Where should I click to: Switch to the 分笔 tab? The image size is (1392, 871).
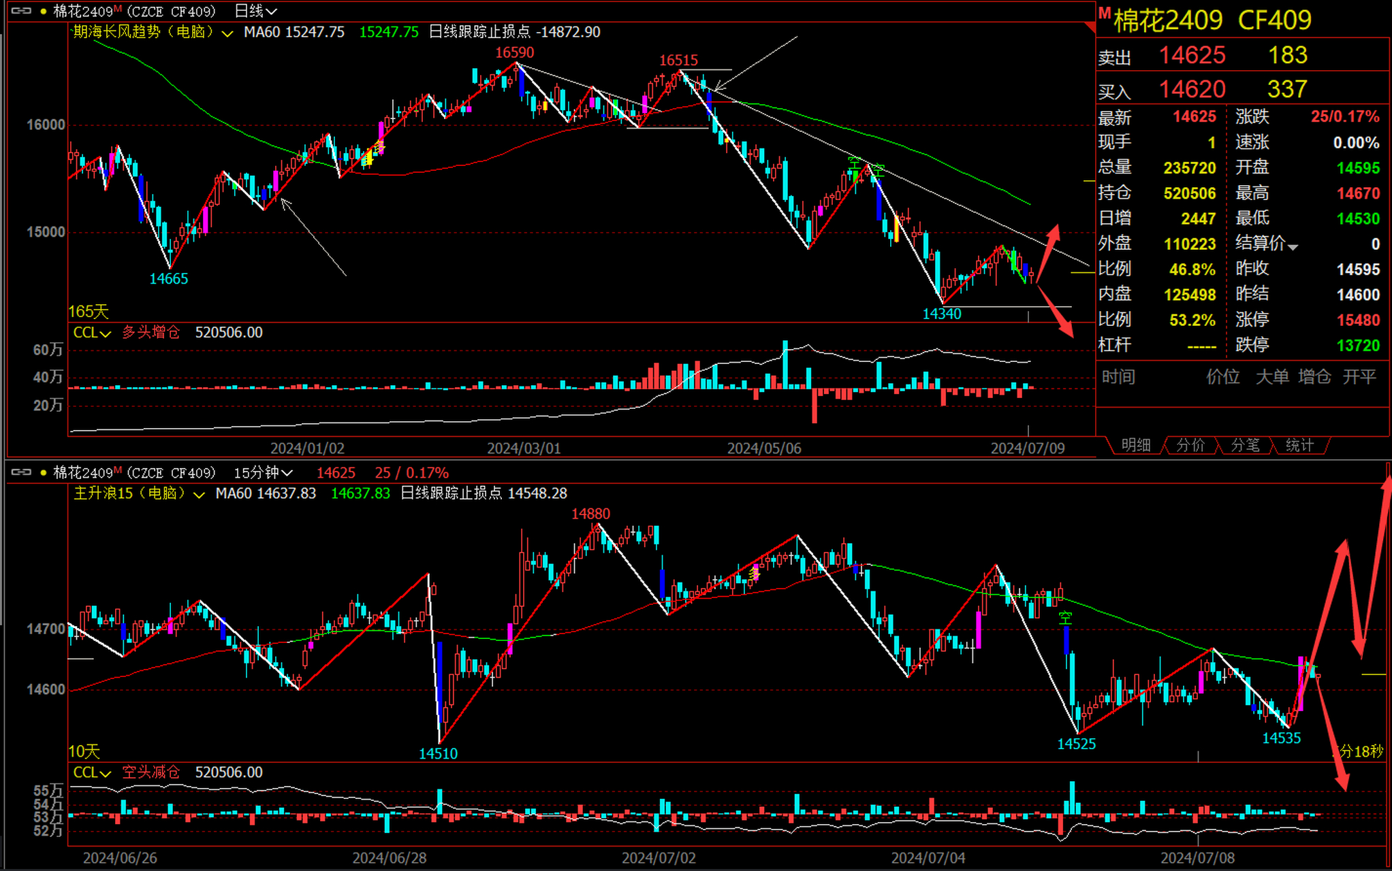click(1245, 445)
